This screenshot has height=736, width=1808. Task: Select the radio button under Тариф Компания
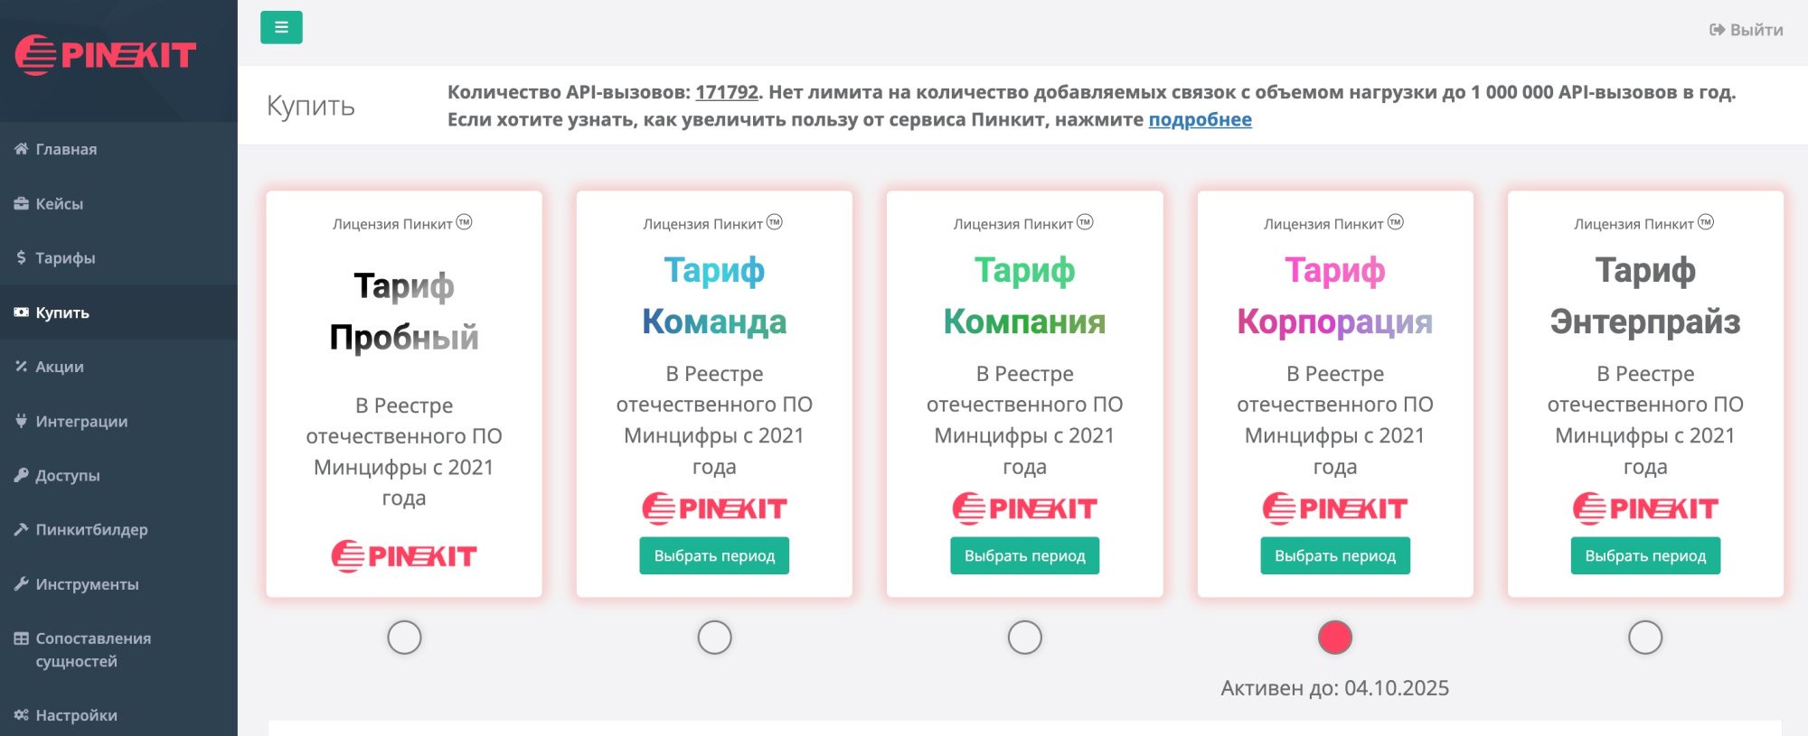(1024, 638)
